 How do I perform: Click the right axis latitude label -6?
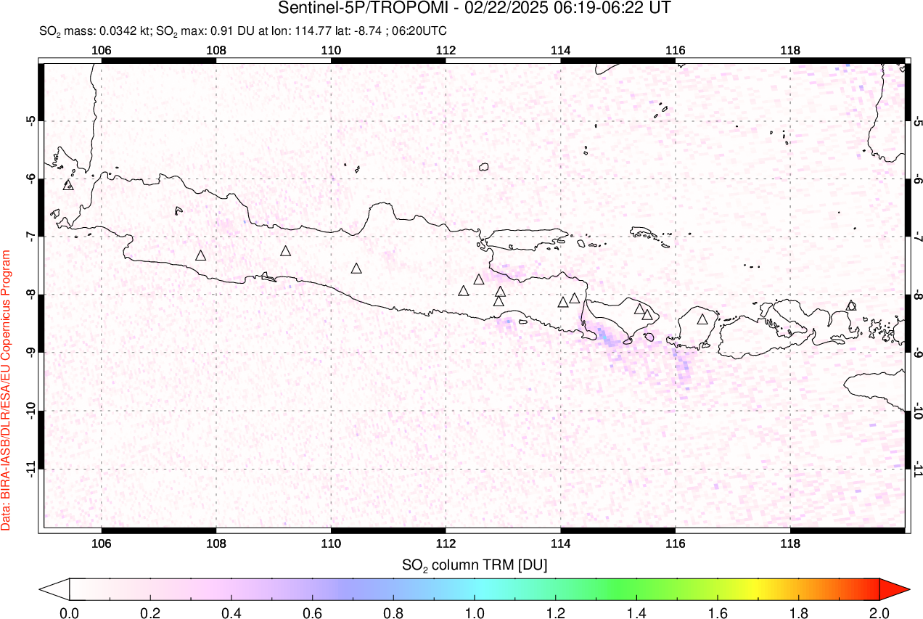918,179
